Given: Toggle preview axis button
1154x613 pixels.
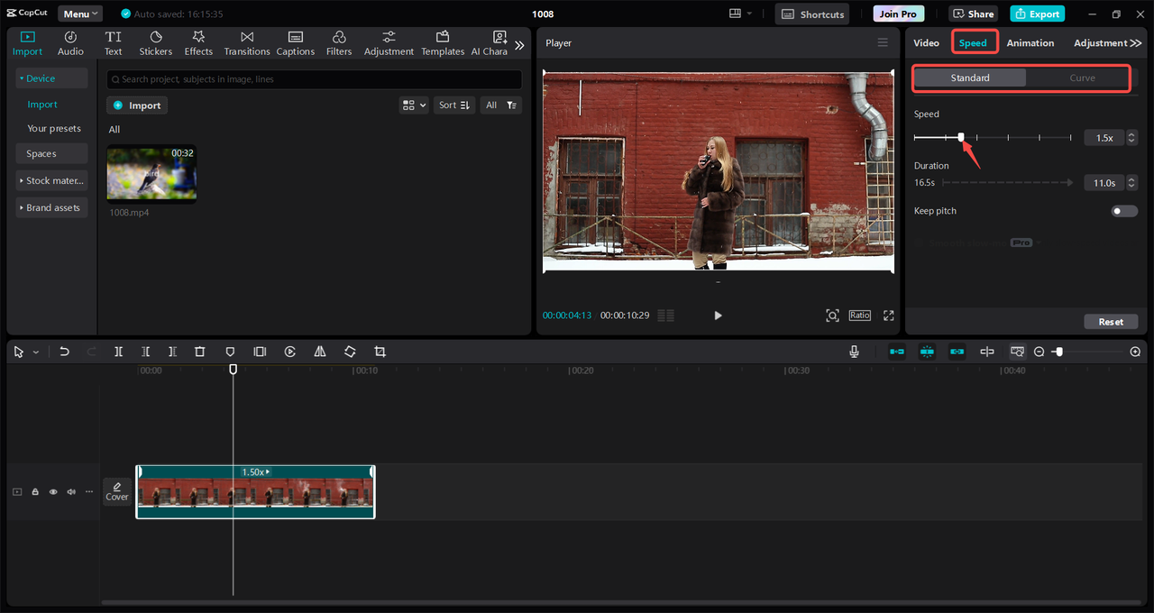Looking at the screenshot, I should 987,352.
